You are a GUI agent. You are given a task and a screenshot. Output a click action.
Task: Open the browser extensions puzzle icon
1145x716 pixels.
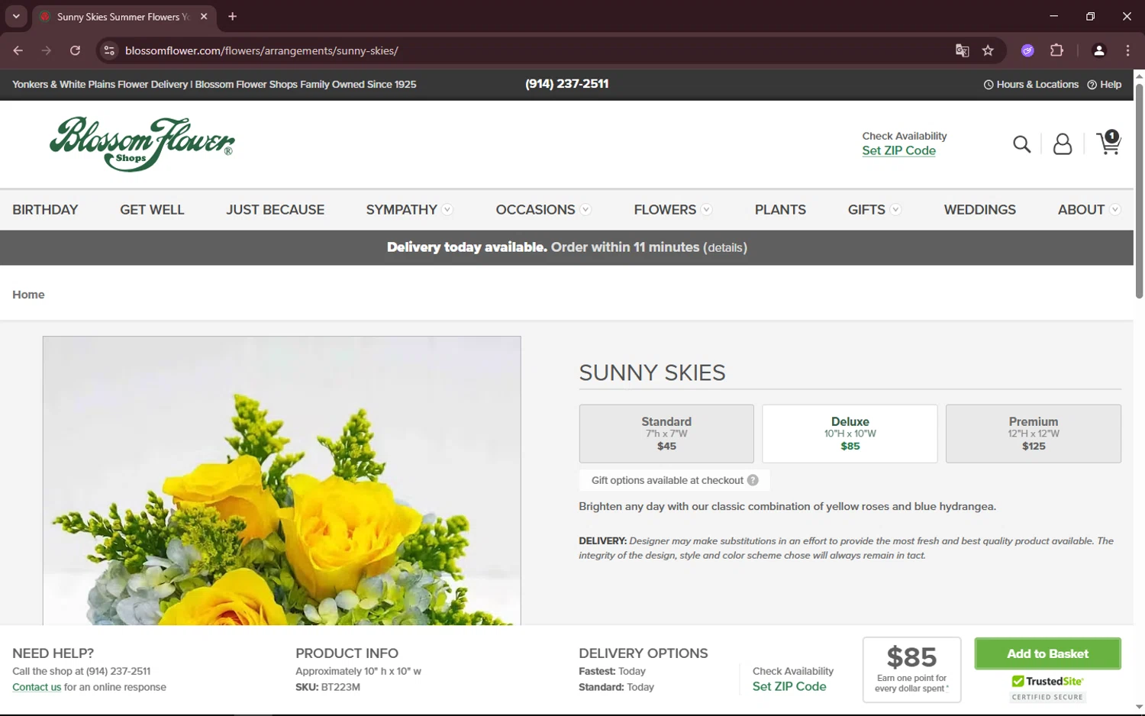click(1056, 50)
